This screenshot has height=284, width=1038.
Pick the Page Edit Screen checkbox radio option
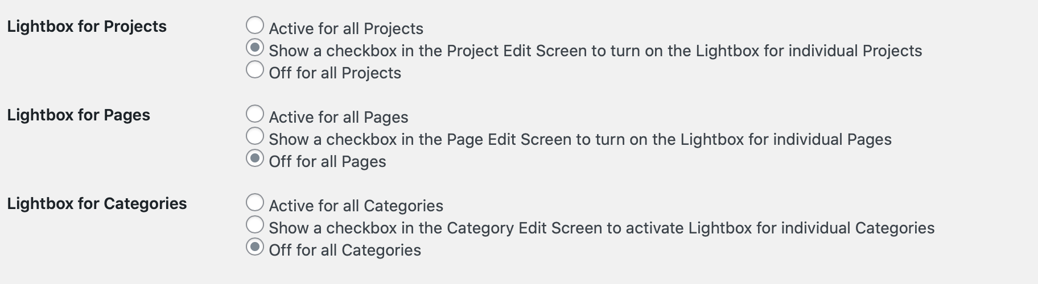coord(255,136)
